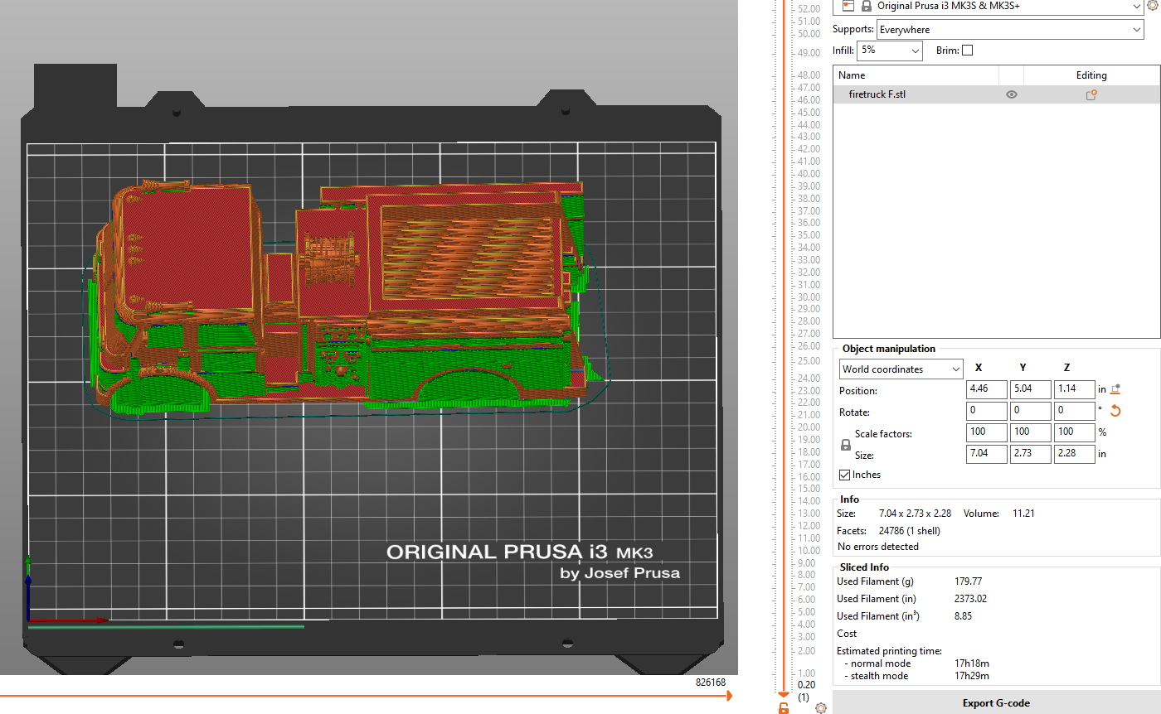Hide firetruck F.stl using eye icon

coord(1011,95)
